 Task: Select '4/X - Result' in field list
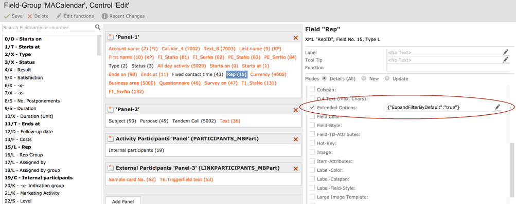coord(18,70)
